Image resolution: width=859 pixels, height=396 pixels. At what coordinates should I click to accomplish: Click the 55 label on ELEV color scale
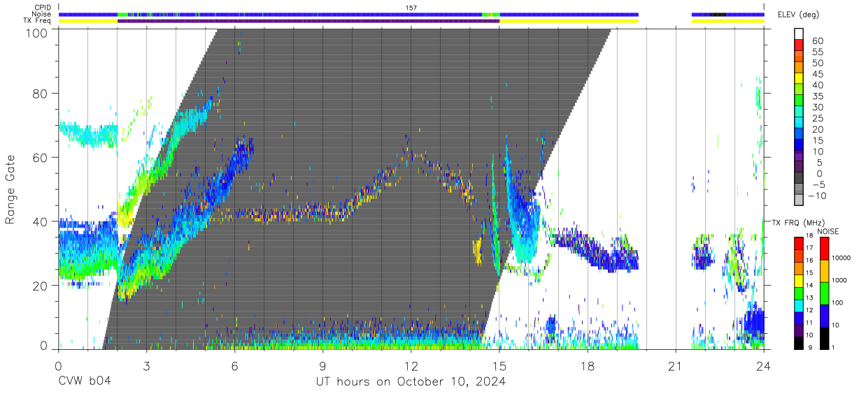point(818,52)
